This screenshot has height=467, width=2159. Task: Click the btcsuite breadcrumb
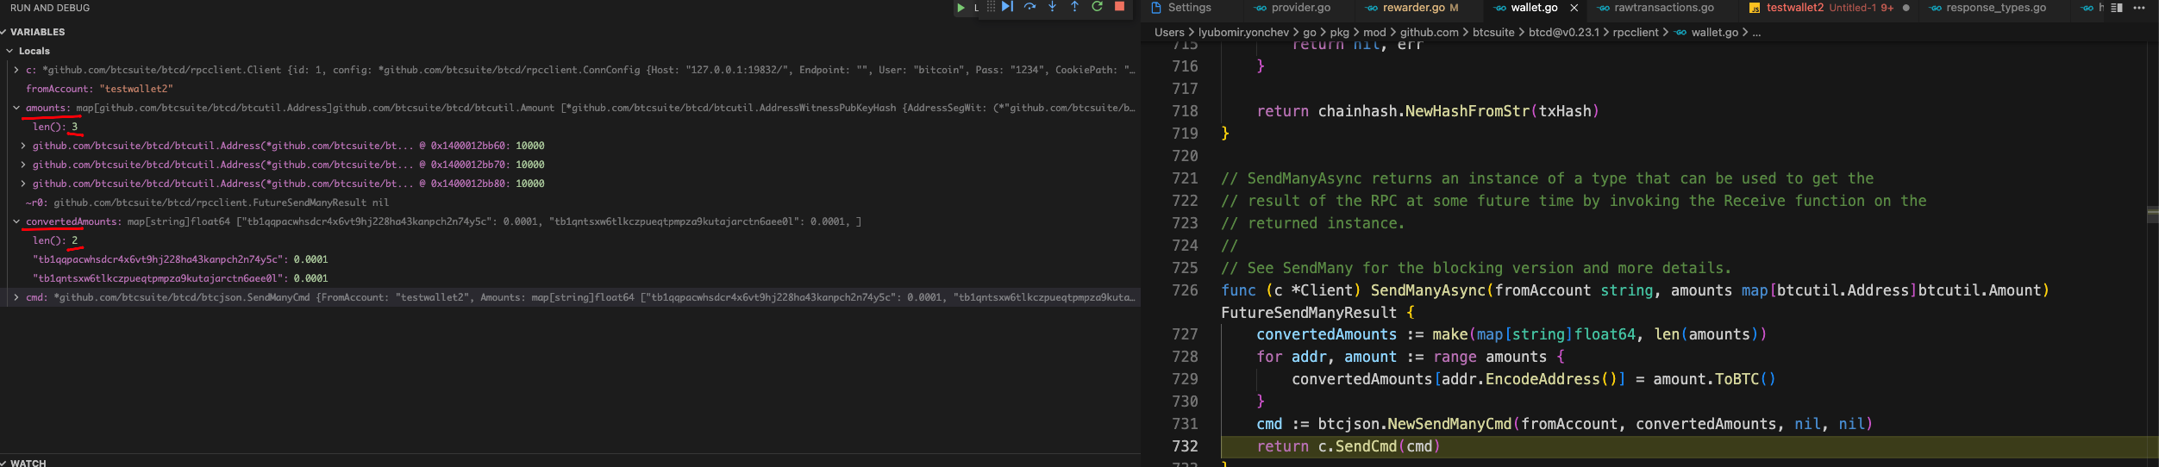click(1493, 32)
